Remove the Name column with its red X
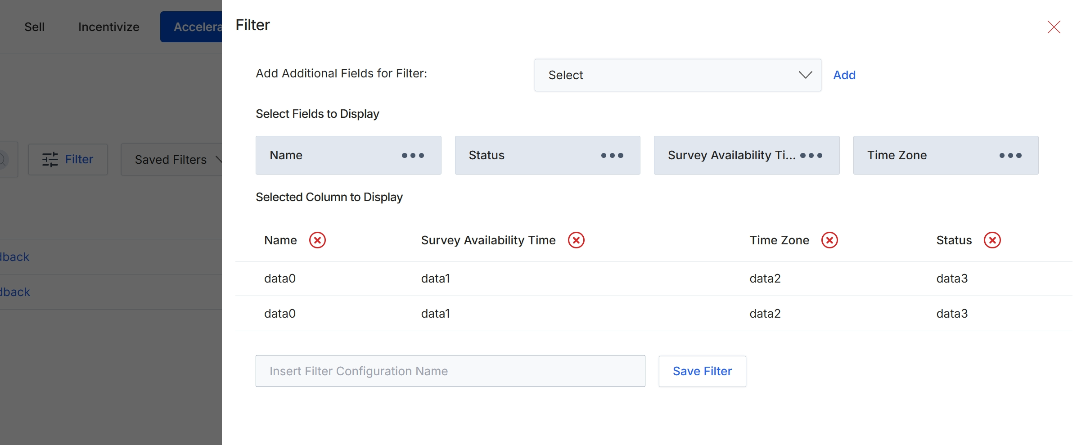1086x445 pixels. [317, 240]
